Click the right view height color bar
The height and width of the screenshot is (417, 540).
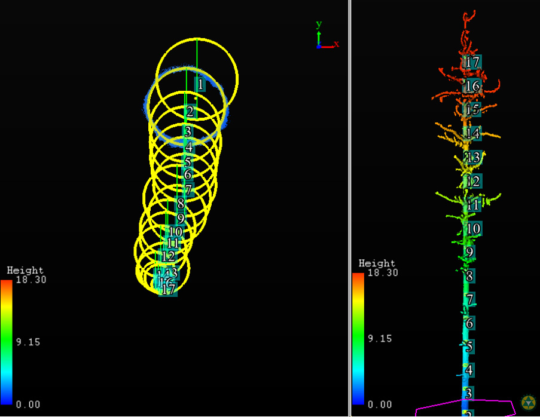click(x=358, y=338)
